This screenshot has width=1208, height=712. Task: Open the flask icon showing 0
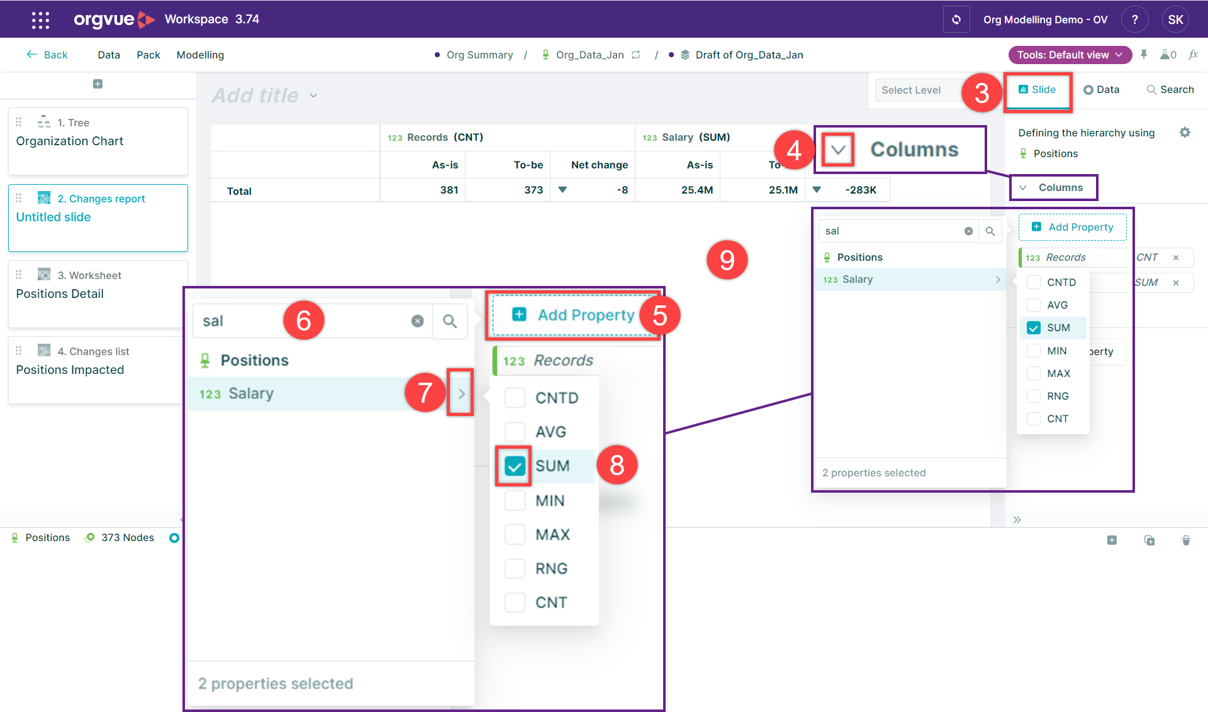tap(1168, 55)
